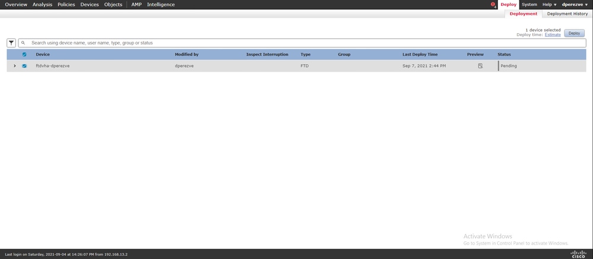
Task: Click the Last login footer text
Action: click(66, 254)
